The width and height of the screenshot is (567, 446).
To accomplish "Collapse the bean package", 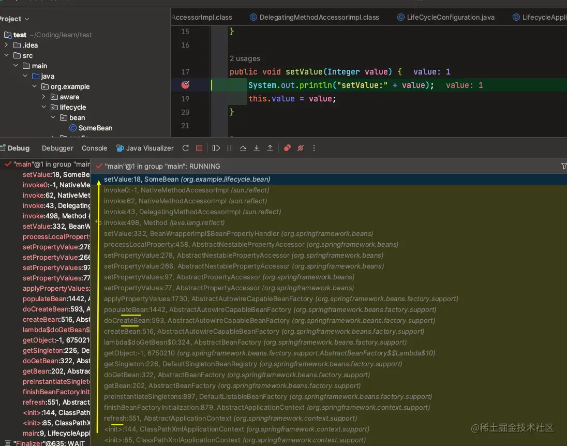I will click(x=53, y=117).
